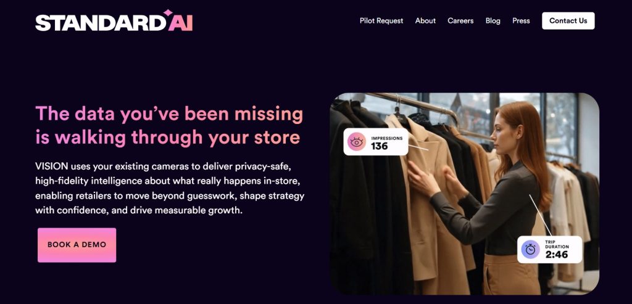This screenshot has width=632, height=304.
Task: Click the stopwatch icon in Trip Duration card
Action: (530, 249)
